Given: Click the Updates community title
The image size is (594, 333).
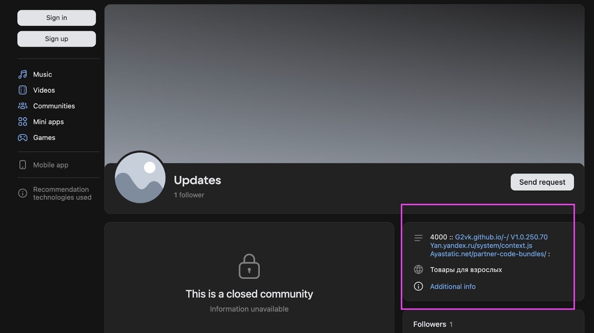Looking at the screenshot, I should coord(197,180).
